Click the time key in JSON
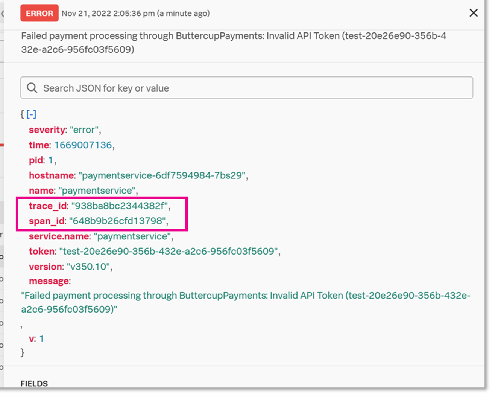Image resolution: width=492 pixels, height=395 pixels. [x=39, y=145]
